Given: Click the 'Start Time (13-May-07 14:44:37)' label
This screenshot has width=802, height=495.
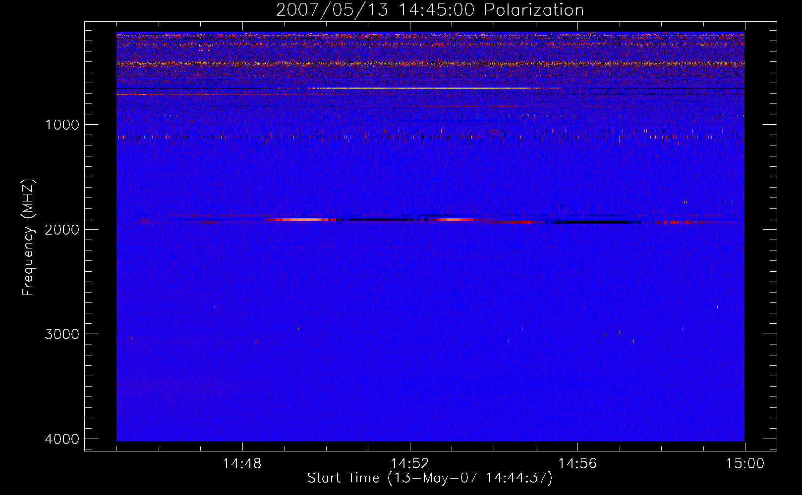Looking at the screenshot, I should [430, 478].
